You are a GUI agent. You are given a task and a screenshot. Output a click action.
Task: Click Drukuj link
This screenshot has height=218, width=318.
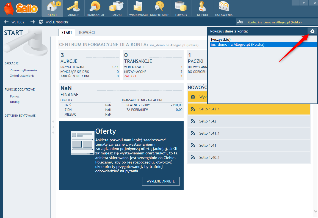(x=15, y=102)
